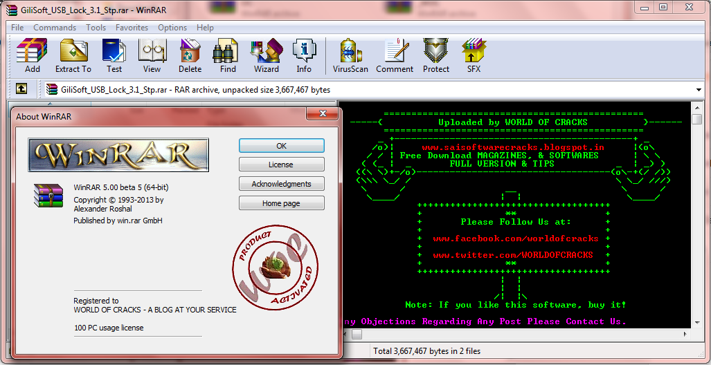Open the Acknowledgments button
Viewport: 711px width, 365px height.
tap(282, 184)
